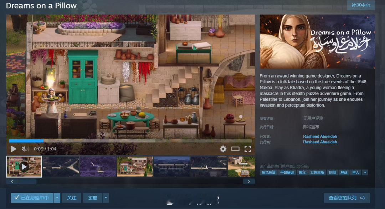Screen dimensions: 385x209
Task: Move thumbnail strip left with arrow
Action: 12,181
